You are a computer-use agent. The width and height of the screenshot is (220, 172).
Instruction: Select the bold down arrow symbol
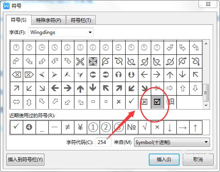(x=93, y=88)
